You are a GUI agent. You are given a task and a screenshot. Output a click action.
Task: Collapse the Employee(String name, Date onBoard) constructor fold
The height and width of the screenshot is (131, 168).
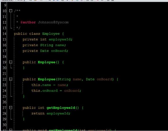click(x=11, y=79)
